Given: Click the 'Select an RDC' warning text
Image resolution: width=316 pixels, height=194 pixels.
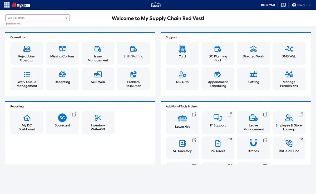Looking at the screenshot, I should pyautogui.click(x=14, y=24).
